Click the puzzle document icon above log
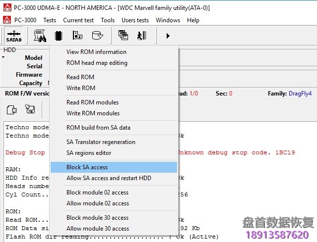Viewport: 317px width, 242px height. 12,110
